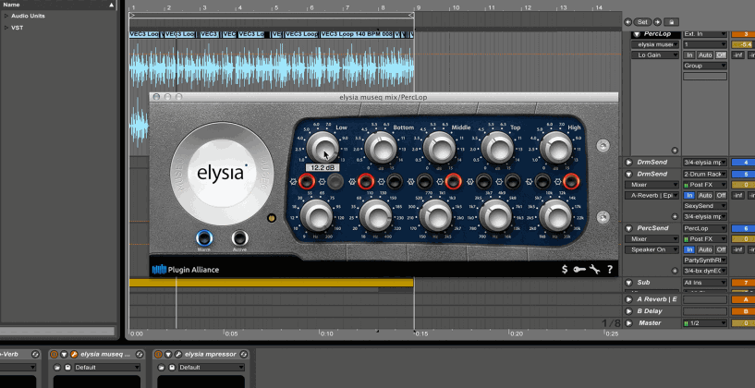Open PercLop Group output dropdown
Viewport: 755px width, 388px height.
pyautogui.click(x=705, y=66)
